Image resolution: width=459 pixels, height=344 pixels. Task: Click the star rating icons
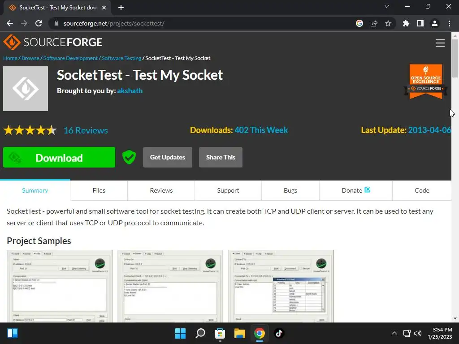tap(30, 130)
